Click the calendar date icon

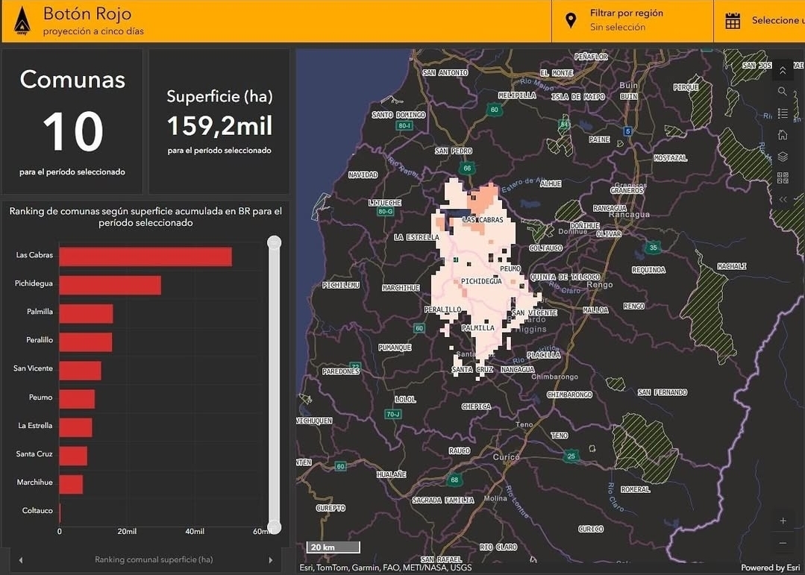click(733, 21)
